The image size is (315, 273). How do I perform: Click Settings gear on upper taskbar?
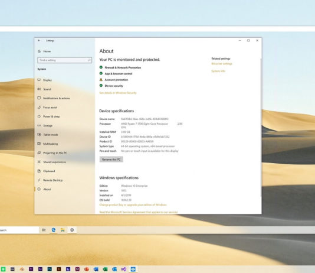72,230
